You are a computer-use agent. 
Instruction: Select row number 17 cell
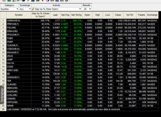click(3, 77)
